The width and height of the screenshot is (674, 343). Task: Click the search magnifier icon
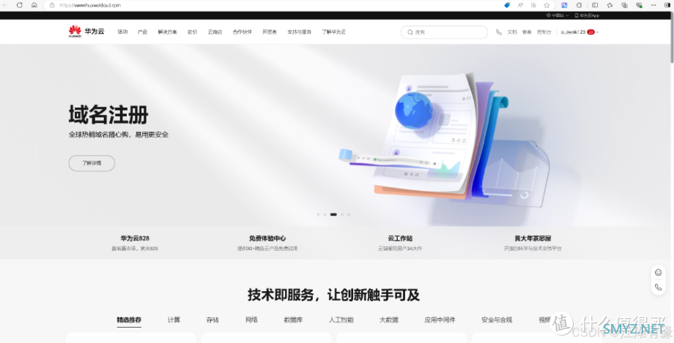tap(410, 32)
